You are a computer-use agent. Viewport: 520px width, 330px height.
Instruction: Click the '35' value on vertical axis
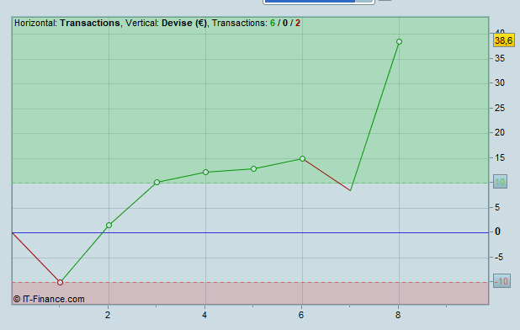[x=500, y=59]
